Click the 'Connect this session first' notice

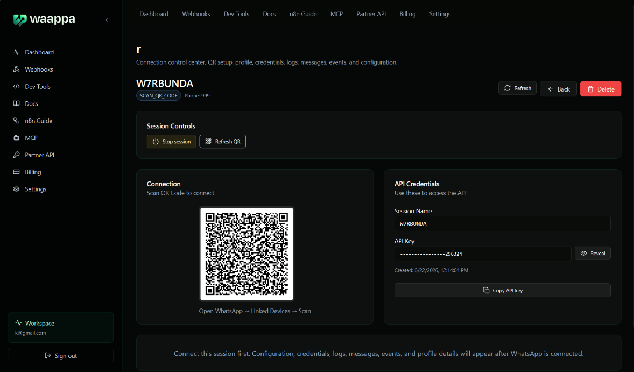(378, 353)
